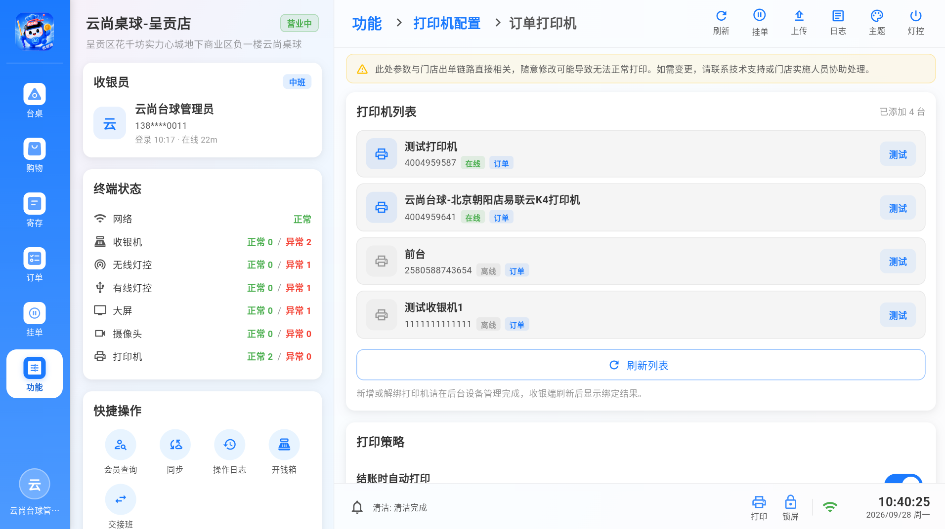This screenshot has width=945, height=529.
Task: Open the 购物 sidebar icon
Action: tap(34, 155)
